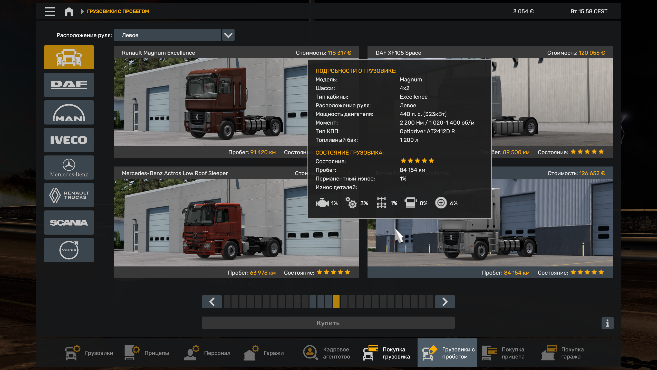
Task: Filter used trucks by DAF logo
Action: [69, 85]
